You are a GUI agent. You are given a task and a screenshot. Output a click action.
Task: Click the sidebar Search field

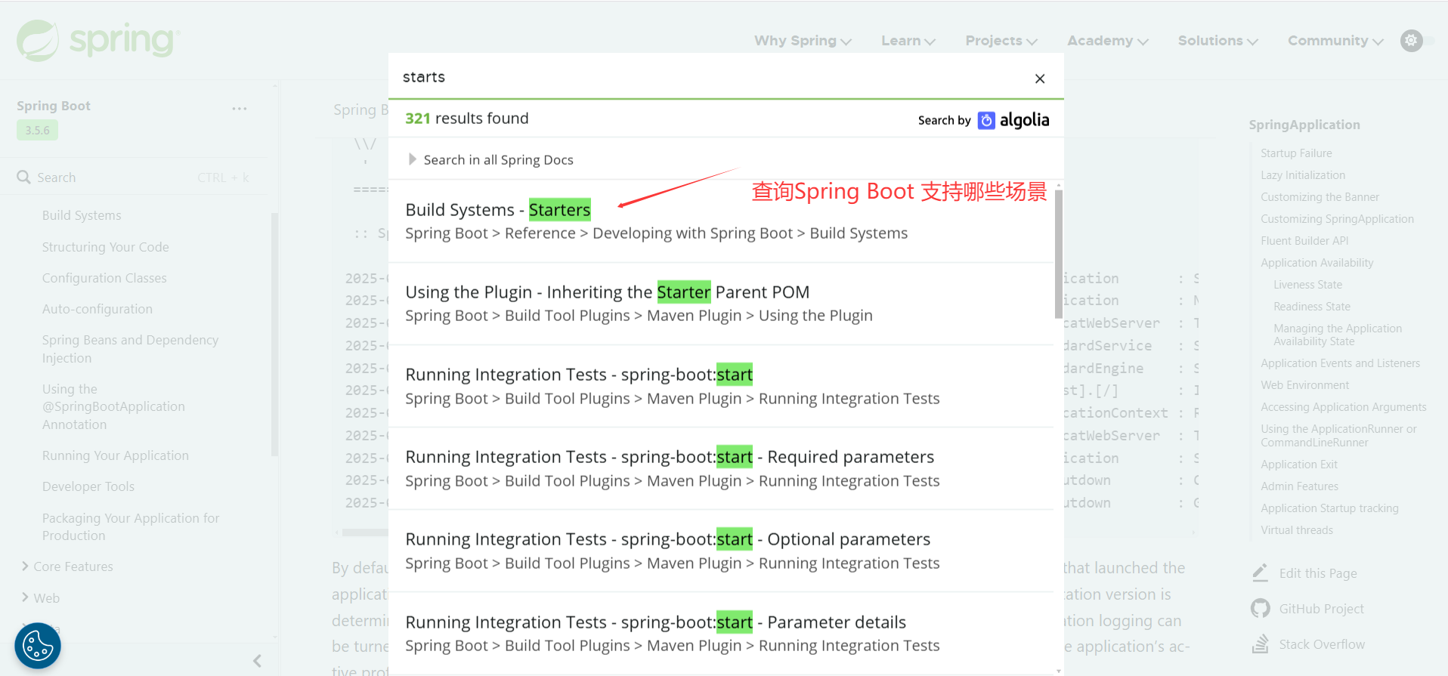point(133,177)
